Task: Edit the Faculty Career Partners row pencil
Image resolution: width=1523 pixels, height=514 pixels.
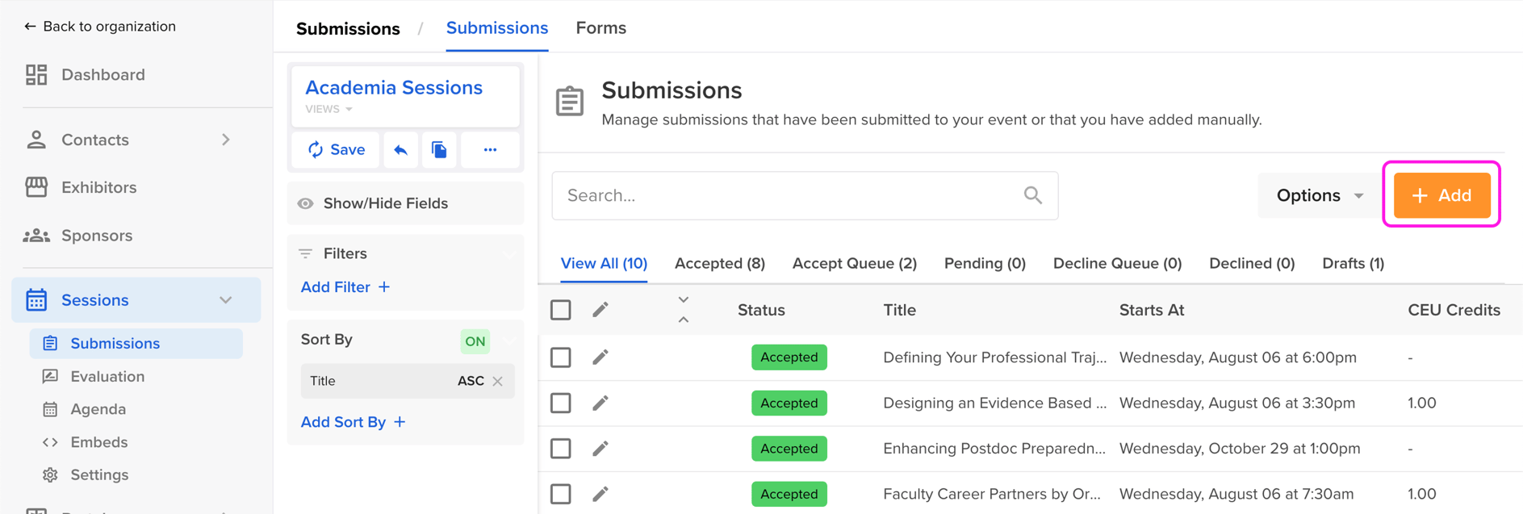Action: click(600, 494)
